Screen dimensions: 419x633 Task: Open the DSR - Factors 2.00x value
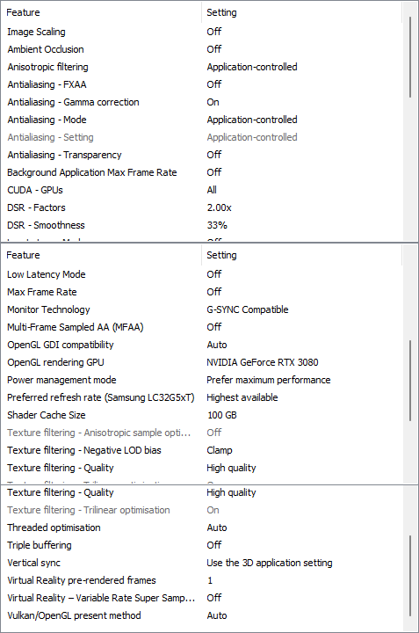(219, 207)
